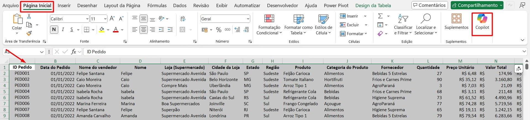The image size is (530, 120).
Task: Open the Design da Tabela tab
Action: (x=373, y=5)
